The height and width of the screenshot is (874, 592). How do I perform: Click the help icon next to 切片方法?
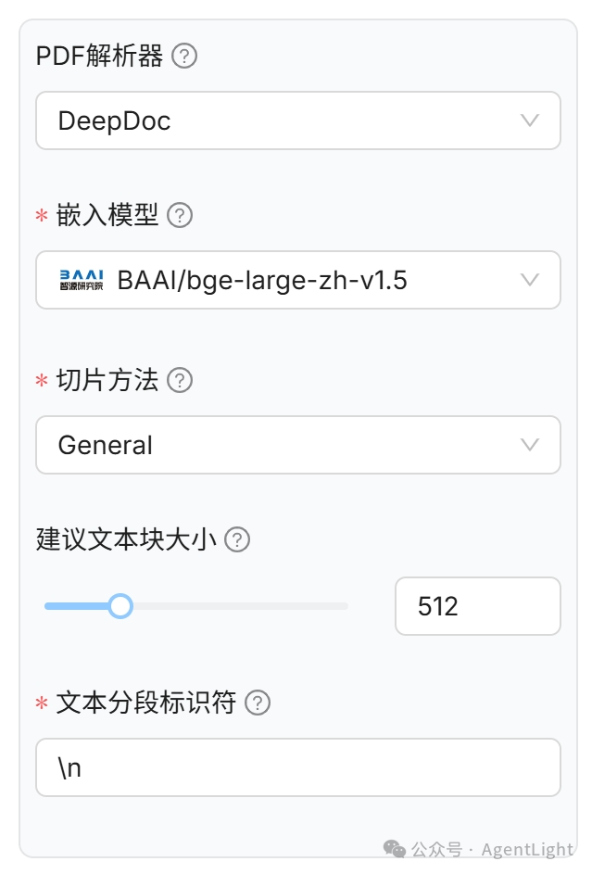[182, 380]
